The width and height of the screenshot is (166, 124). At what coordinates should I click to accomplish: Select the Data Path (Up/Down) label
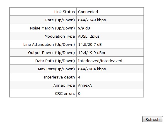(x=55, y=61)
